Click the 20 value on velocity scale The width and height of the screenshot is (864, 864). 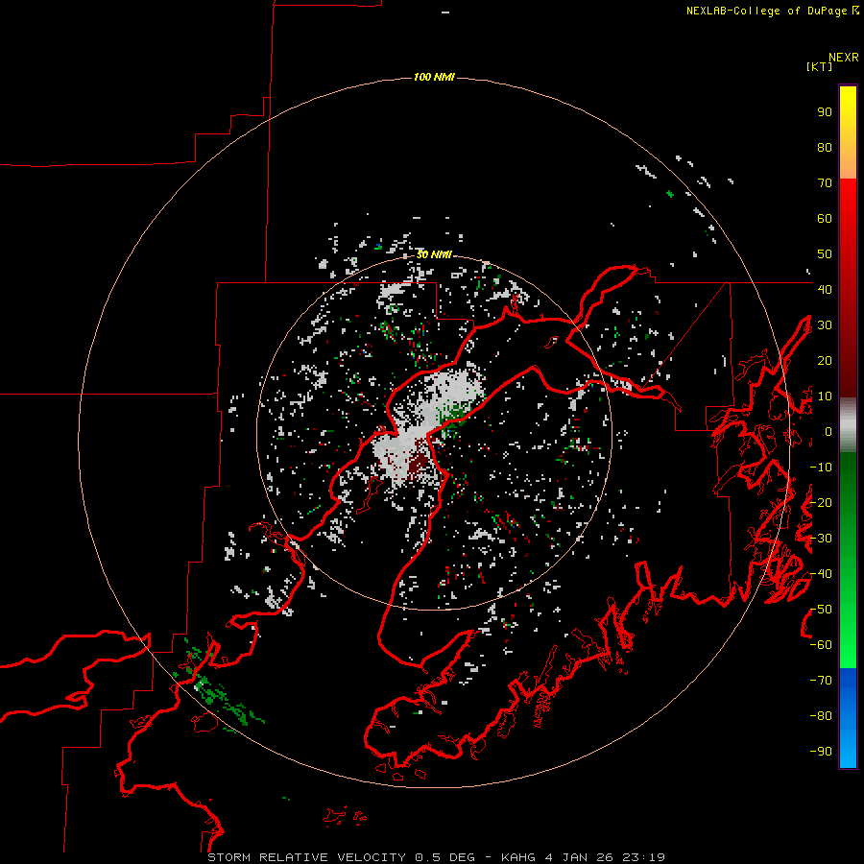click(825, 361)
